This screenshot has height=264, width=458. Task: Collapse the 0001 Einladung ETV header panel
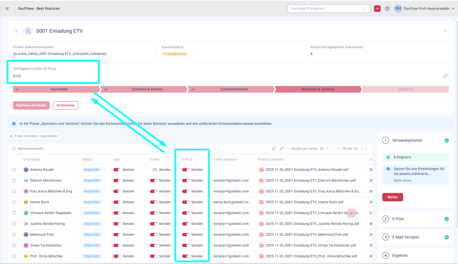(x=445, y=31)
